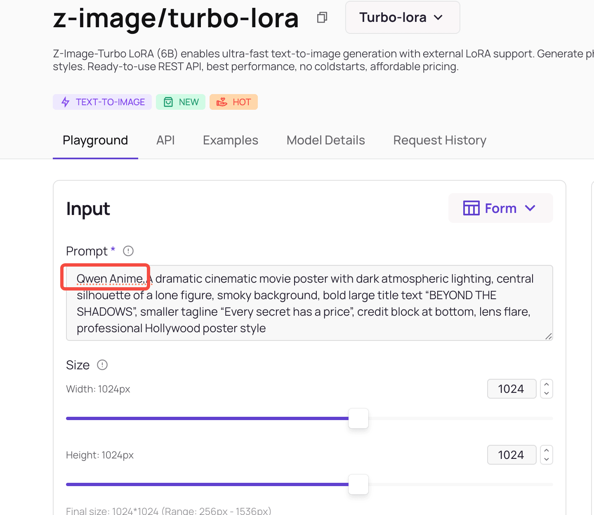Expand the Form view selector
The height and width of the screenshot is (515, 594).
click(x=500, y=208)
